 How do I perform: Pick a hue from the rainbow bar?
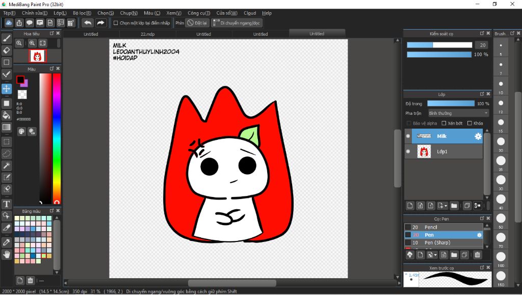coord(57,138)
